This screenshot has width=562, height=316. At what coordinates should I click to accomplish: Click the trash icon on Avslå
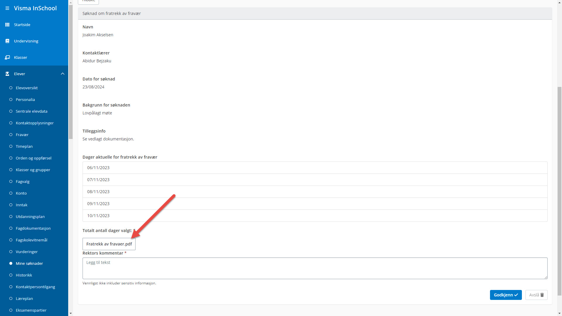[542, 295]
